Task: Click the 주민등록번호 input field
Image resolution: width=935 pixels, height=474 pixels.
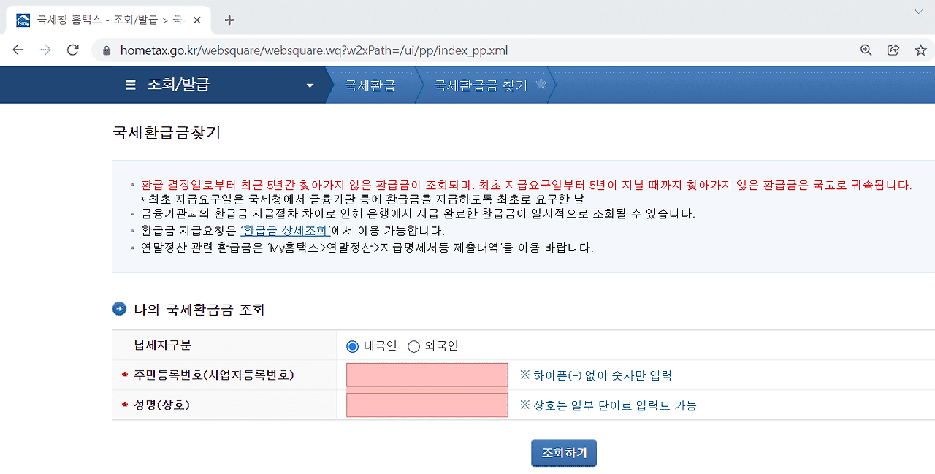Action: coord(427,375)
